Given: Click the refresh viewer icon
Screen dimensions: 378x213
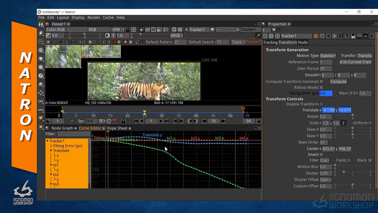Looking at the screenshot, I should (174, 30).
